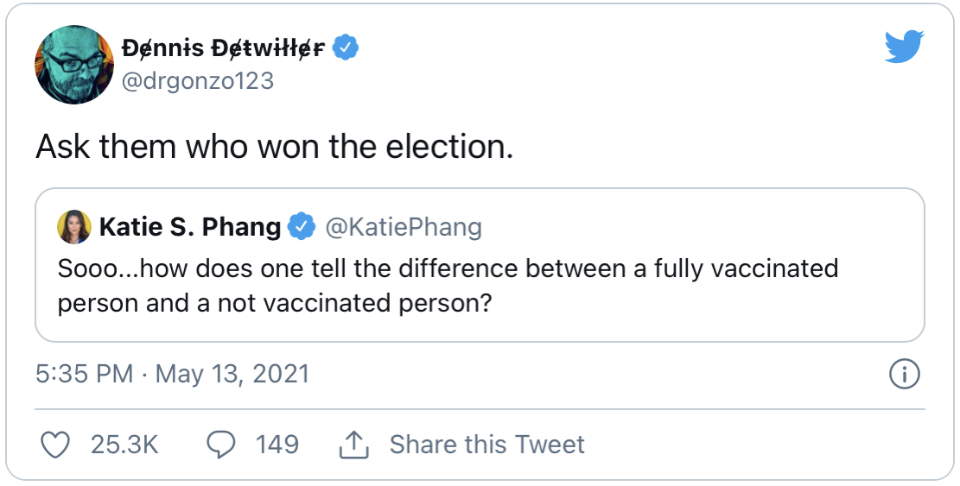Image resolution: width=960 pixels, height=486 pixels.
Task: Click the 25.3K likes count
Action: [124, 445]
